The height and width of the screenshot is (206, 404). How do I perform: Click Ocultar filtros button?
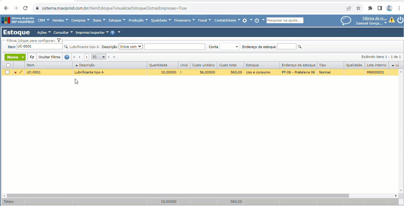tap(49, 57)
